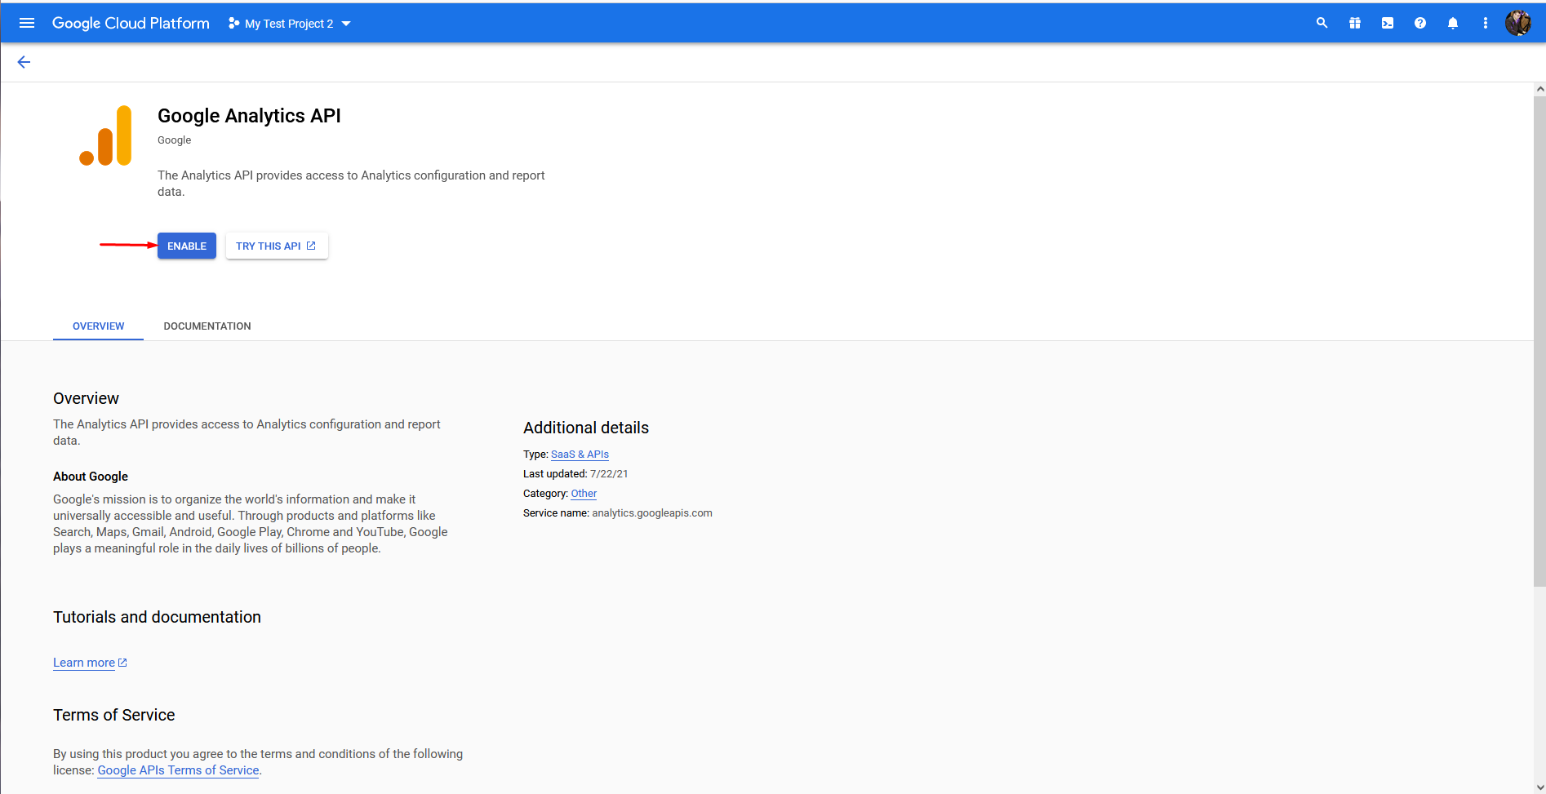Follow the Other category link
This screenshot has height=794, width=1546.
coord(584,494)
